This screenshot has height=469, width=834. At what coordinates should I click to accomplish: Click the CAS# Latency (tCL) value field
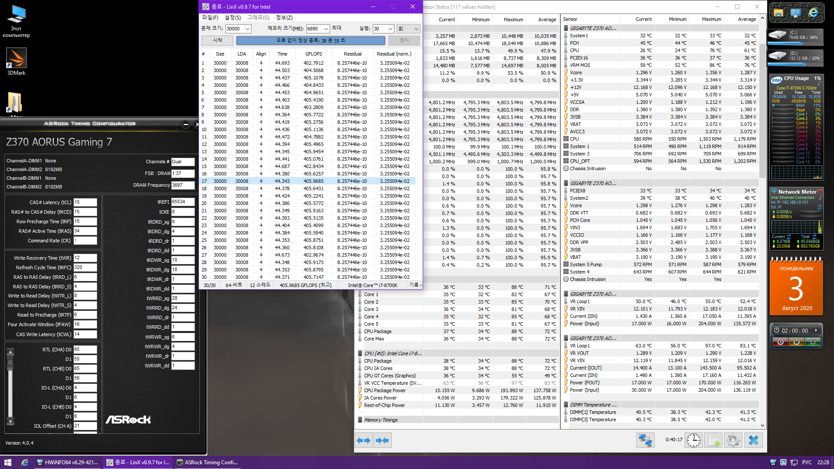(85, 202)
